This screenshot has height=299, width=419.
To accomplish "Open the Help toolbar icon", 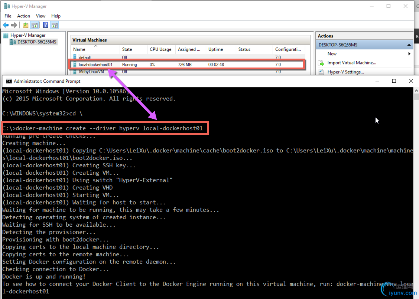I will [46, 25].
